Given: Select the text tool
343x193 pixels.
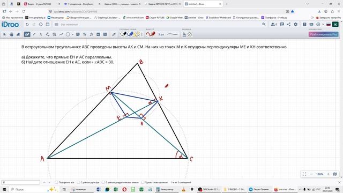Looking at the screenshot, I should pos(85,34).
